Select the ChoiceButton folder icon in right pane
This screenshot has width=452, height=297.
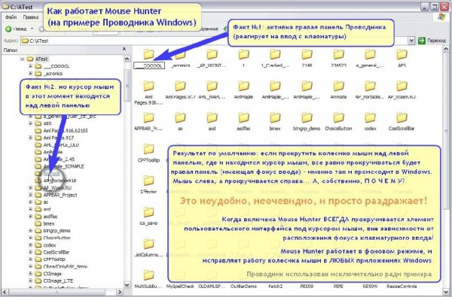338,117
